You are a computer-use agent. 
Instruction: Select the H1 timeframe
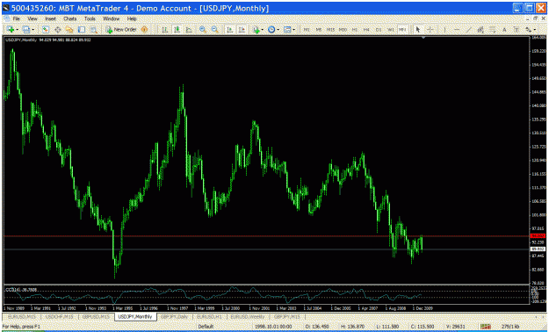(x=355, y=30)
